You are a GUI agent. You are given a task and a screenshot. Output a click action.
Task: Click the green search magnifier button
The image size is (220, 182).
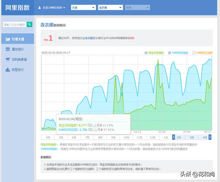(x=30, y=24)
